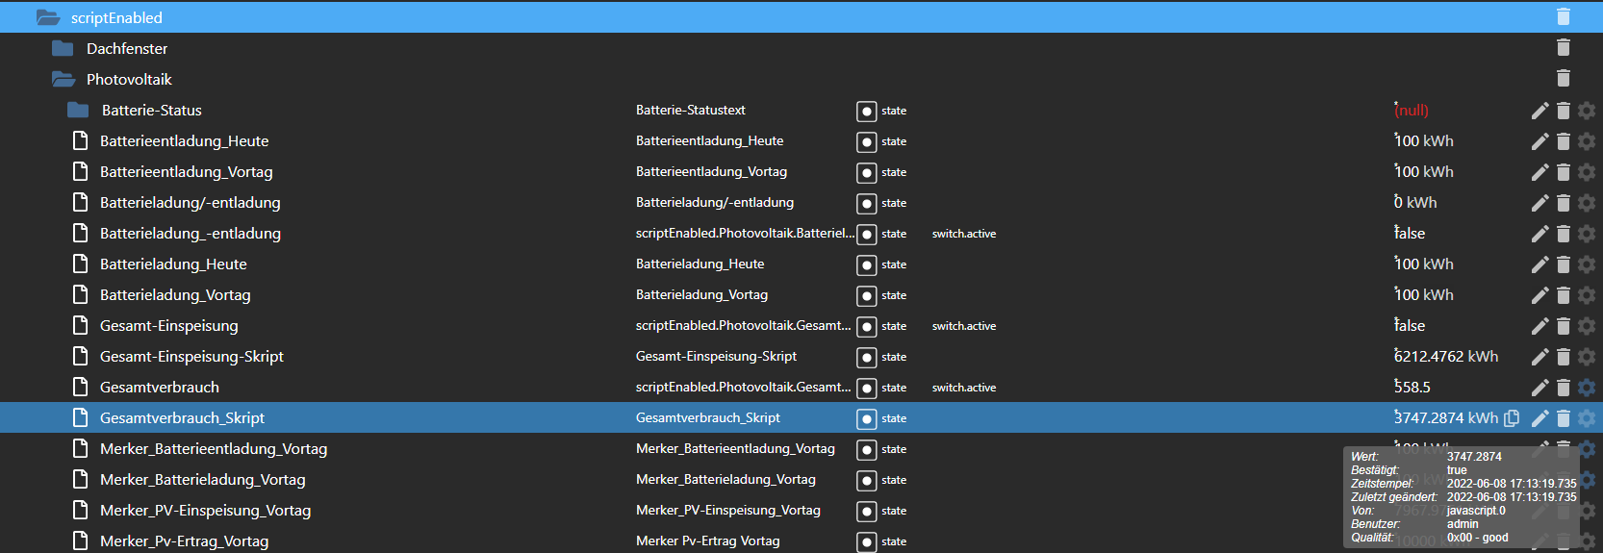
Task: Click switch.active role of Gesamt-Einspeisung
Action: pos(964,326)
